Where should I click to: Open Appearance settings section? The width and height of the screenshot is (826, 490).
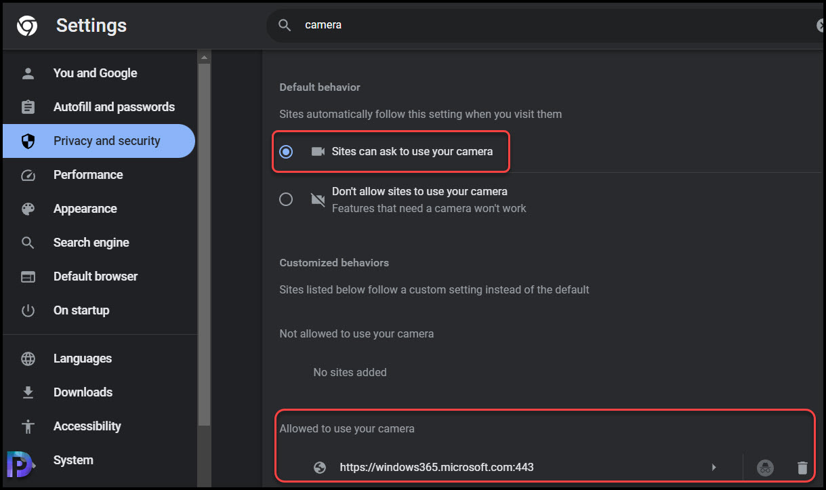tap(99, 209)
